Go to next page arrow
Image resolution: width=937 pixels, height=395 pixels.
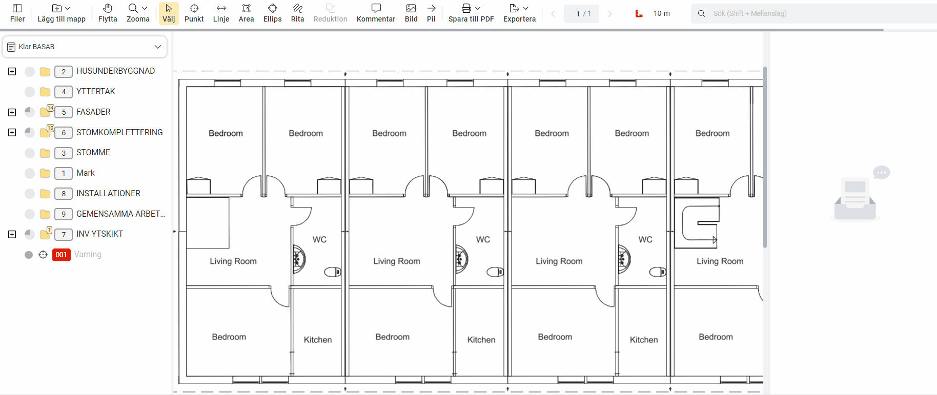(x=610, y=14)
